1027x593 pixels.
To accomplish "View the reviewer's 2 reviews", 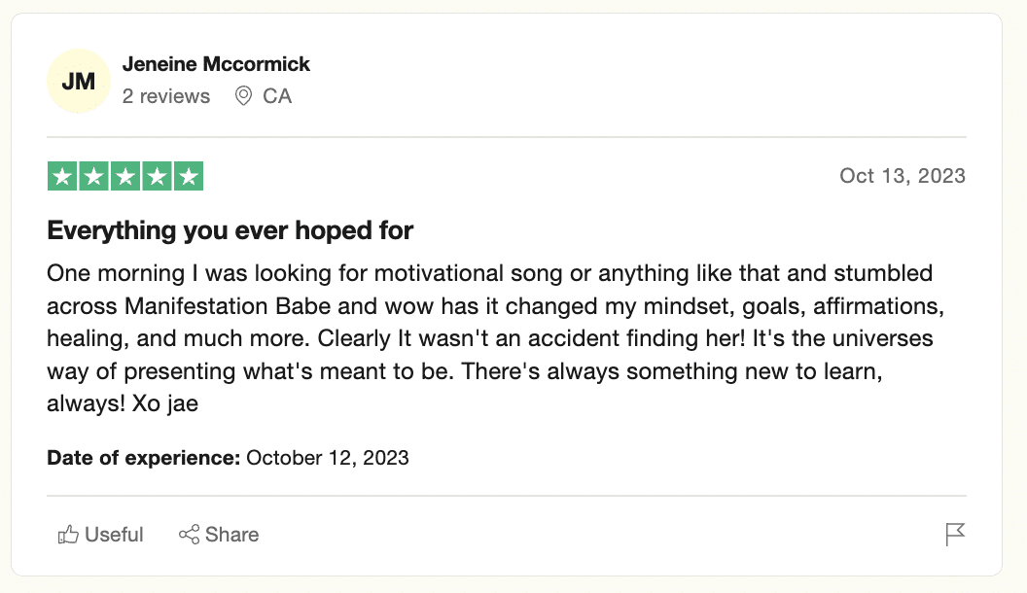I will pos(166,96).
